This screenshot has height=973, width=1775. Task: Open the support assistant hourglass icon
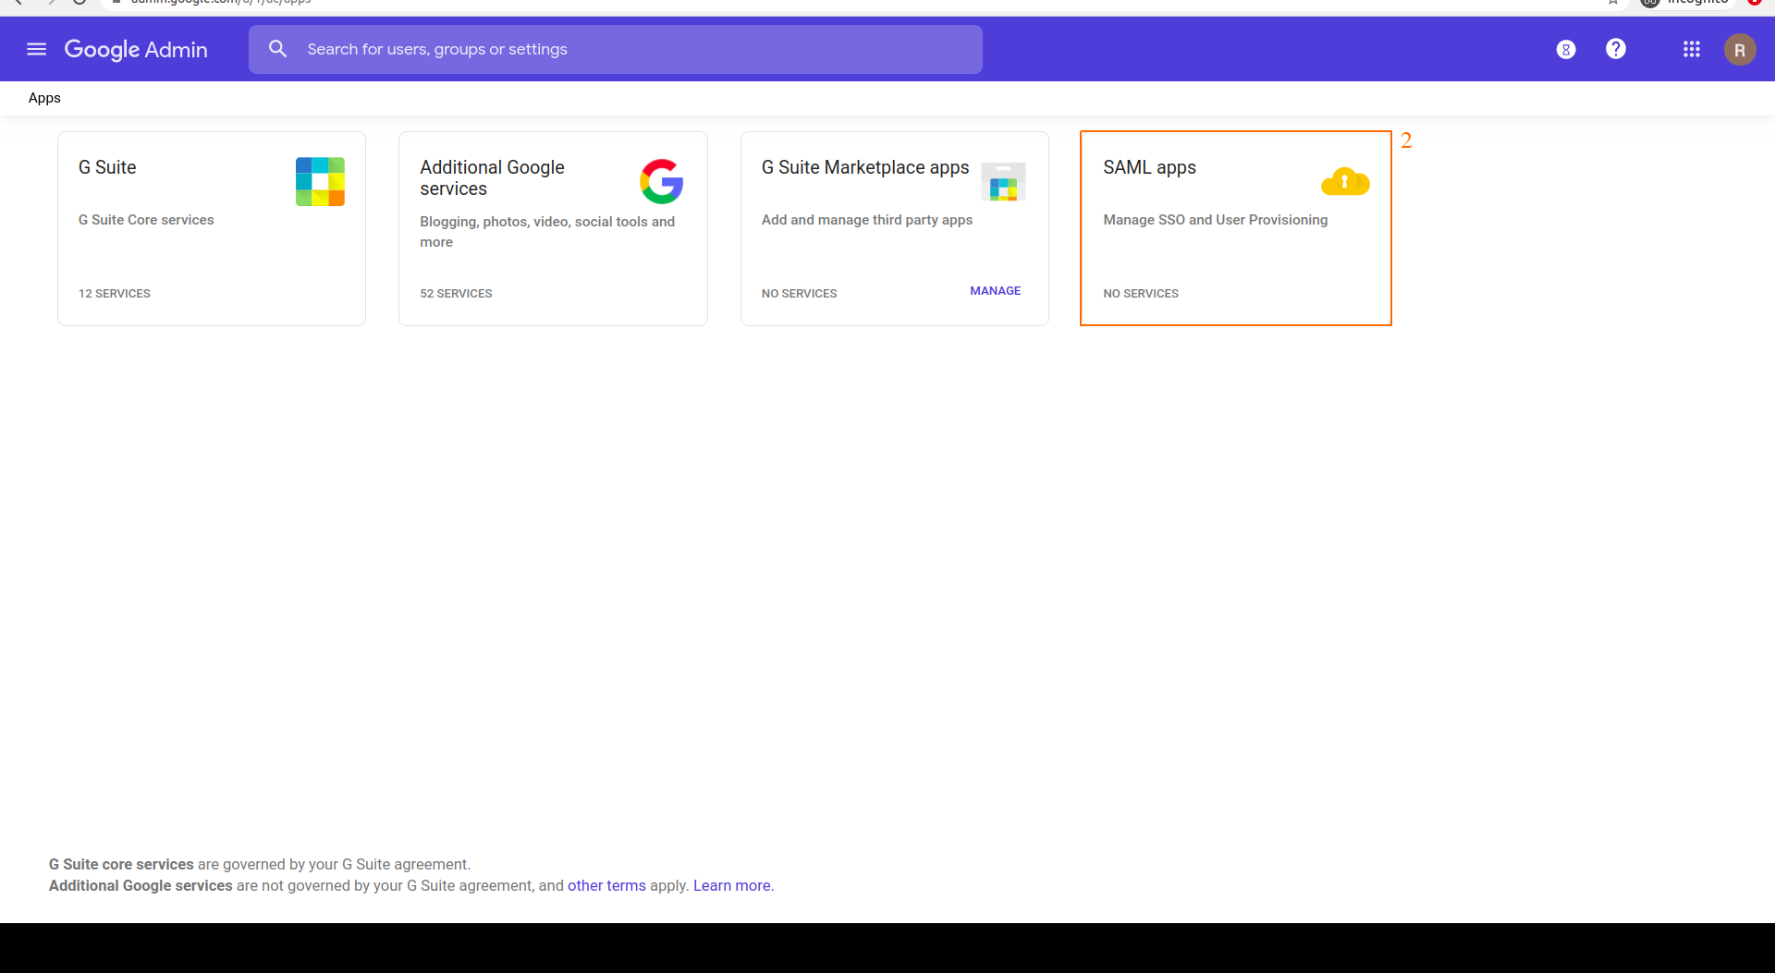(x=1565, y=50)
